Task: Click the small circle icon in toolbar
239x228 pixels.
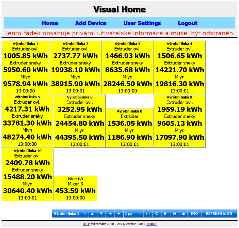Action: [174, 213]
